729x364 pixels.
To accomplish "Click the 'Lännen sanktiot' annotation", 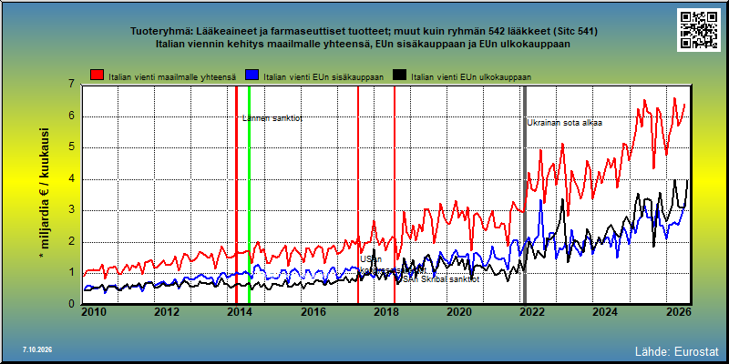I will pos(272,118).
